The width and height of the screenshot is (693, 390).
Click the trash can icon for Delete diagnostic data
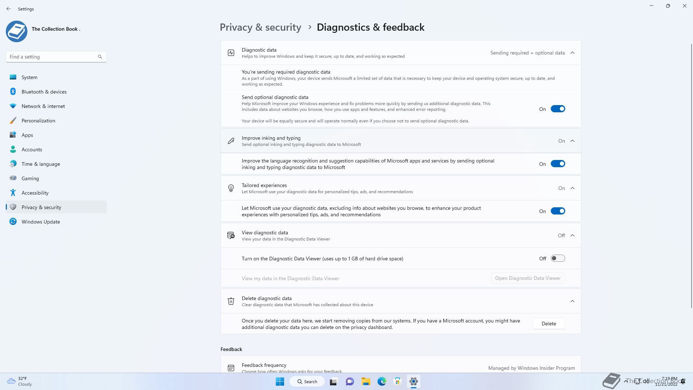231,301
